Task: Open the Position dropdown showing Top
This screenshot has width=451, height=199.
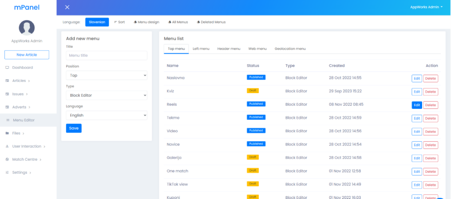Action: [106, 75]
